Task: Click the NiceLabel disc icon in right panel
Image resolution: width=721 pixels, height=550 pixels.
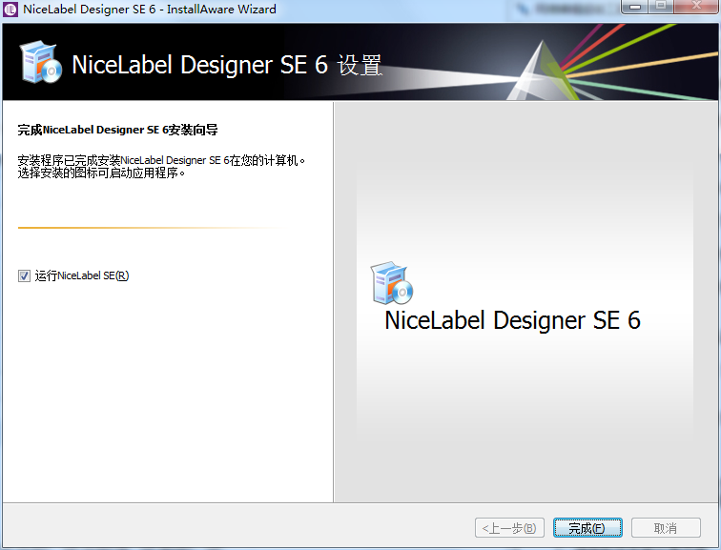Action: click(x=391, y=283)
